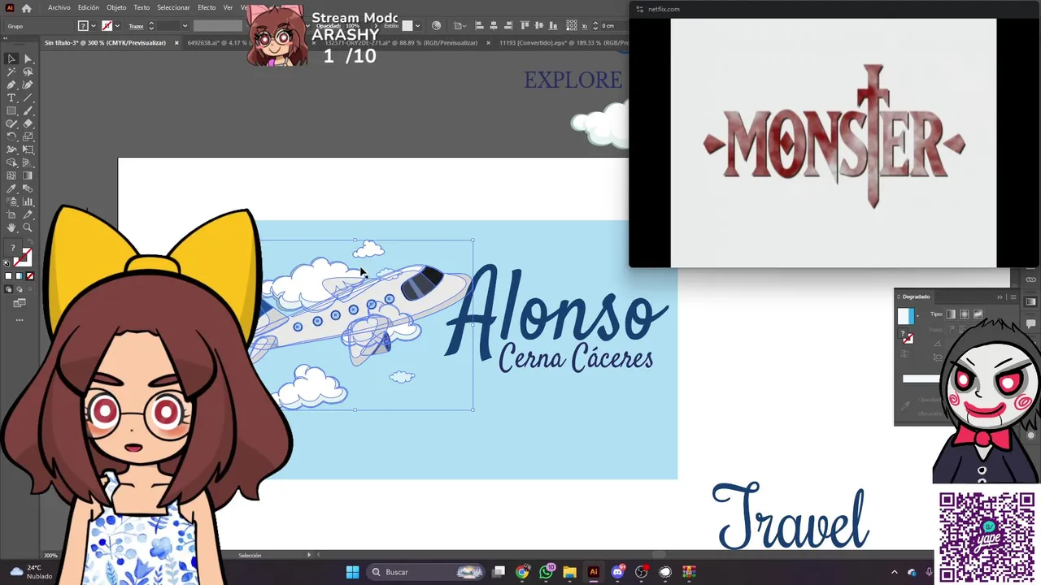Click the reference point grid
This screenshot has height=585, width=1041.
point(572,25)
